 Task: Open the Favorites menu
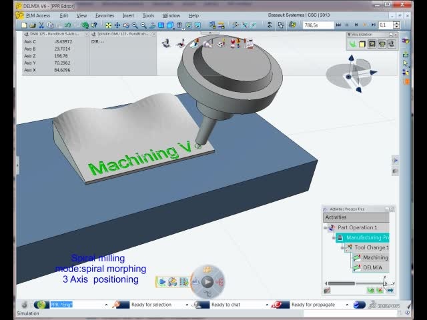(x=105, y=15)
